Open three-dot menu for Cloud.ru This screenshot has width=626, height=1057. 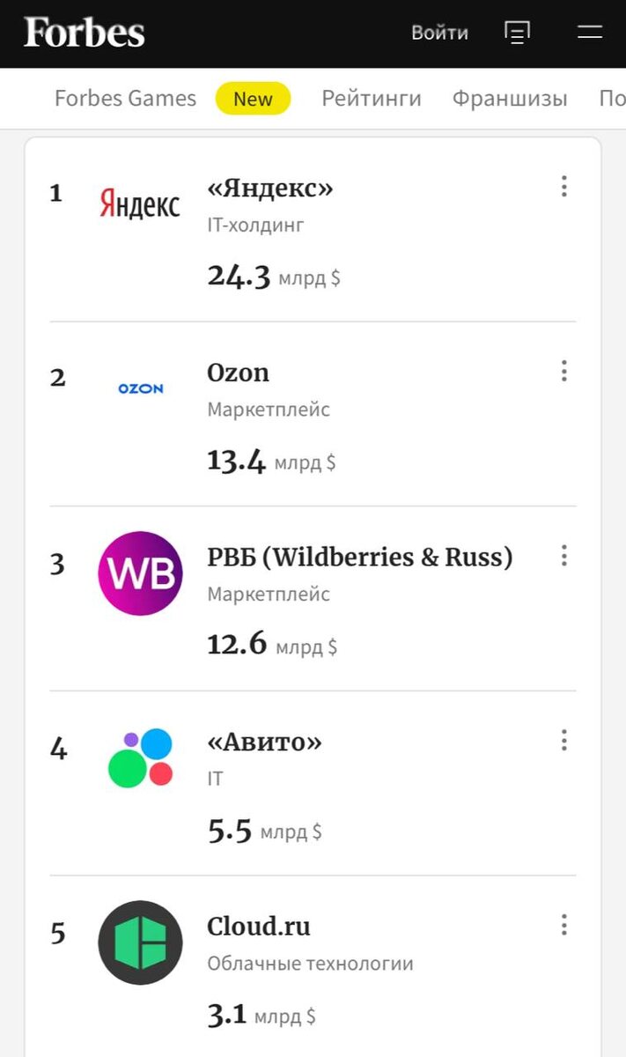pyautogui.click(x=564, y=925)
